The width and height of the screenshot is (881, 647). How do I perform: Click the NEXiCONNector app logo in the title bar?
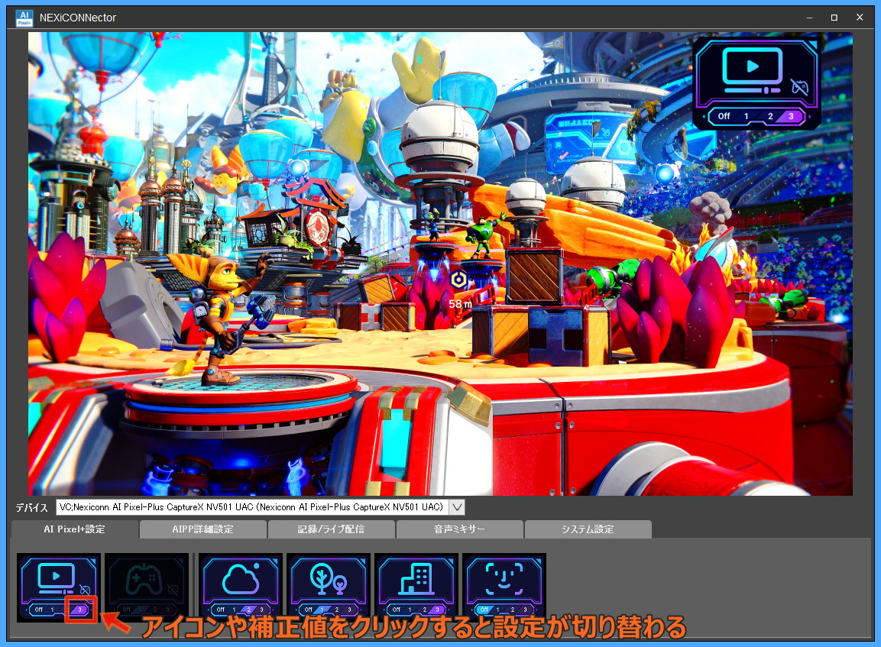tap(24, 18)
